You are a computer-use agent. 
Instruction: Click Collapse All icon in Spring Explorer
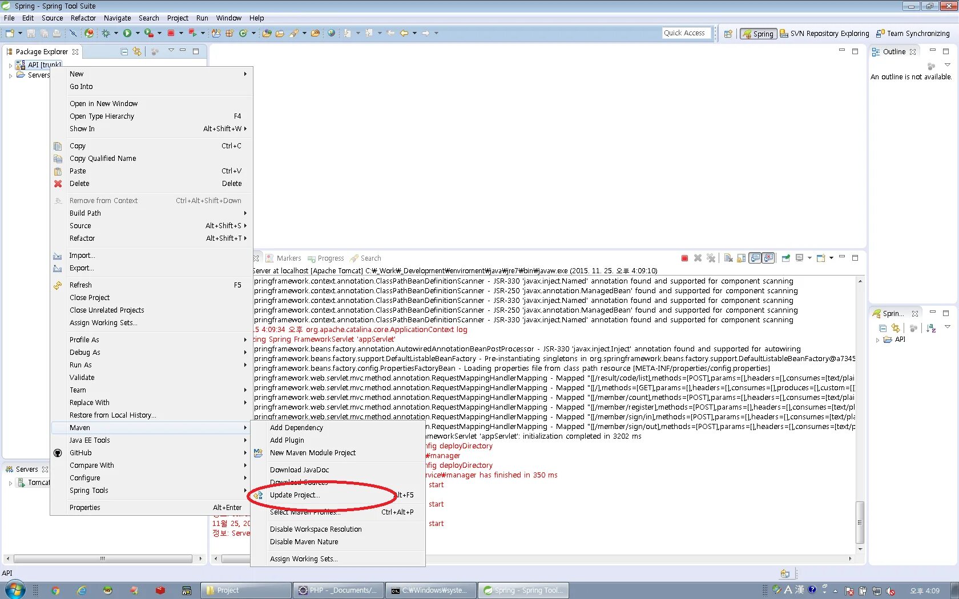pos(883,329)
